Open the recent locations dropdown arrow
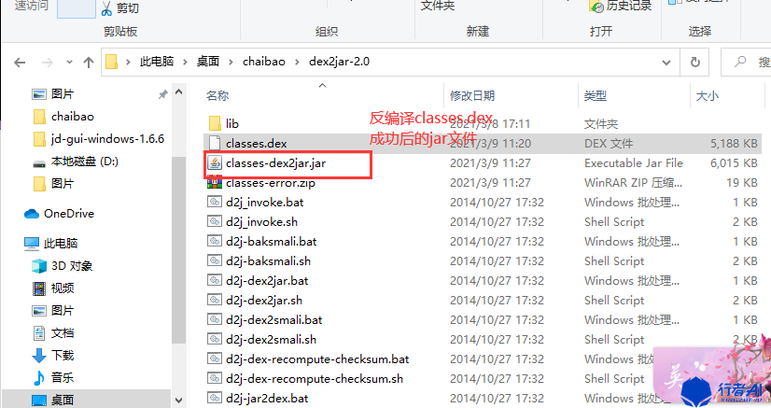Image resolution: width=771 pixels, height=408 pixels. click(x=69, y=62)
